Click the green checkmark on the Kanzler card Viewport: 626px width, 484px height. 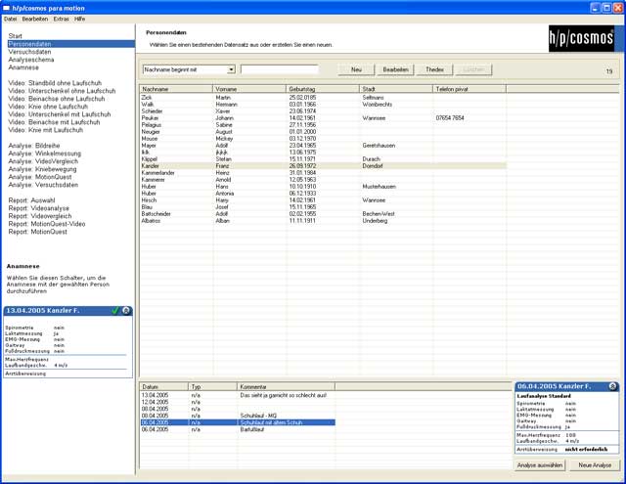point(115,310)
